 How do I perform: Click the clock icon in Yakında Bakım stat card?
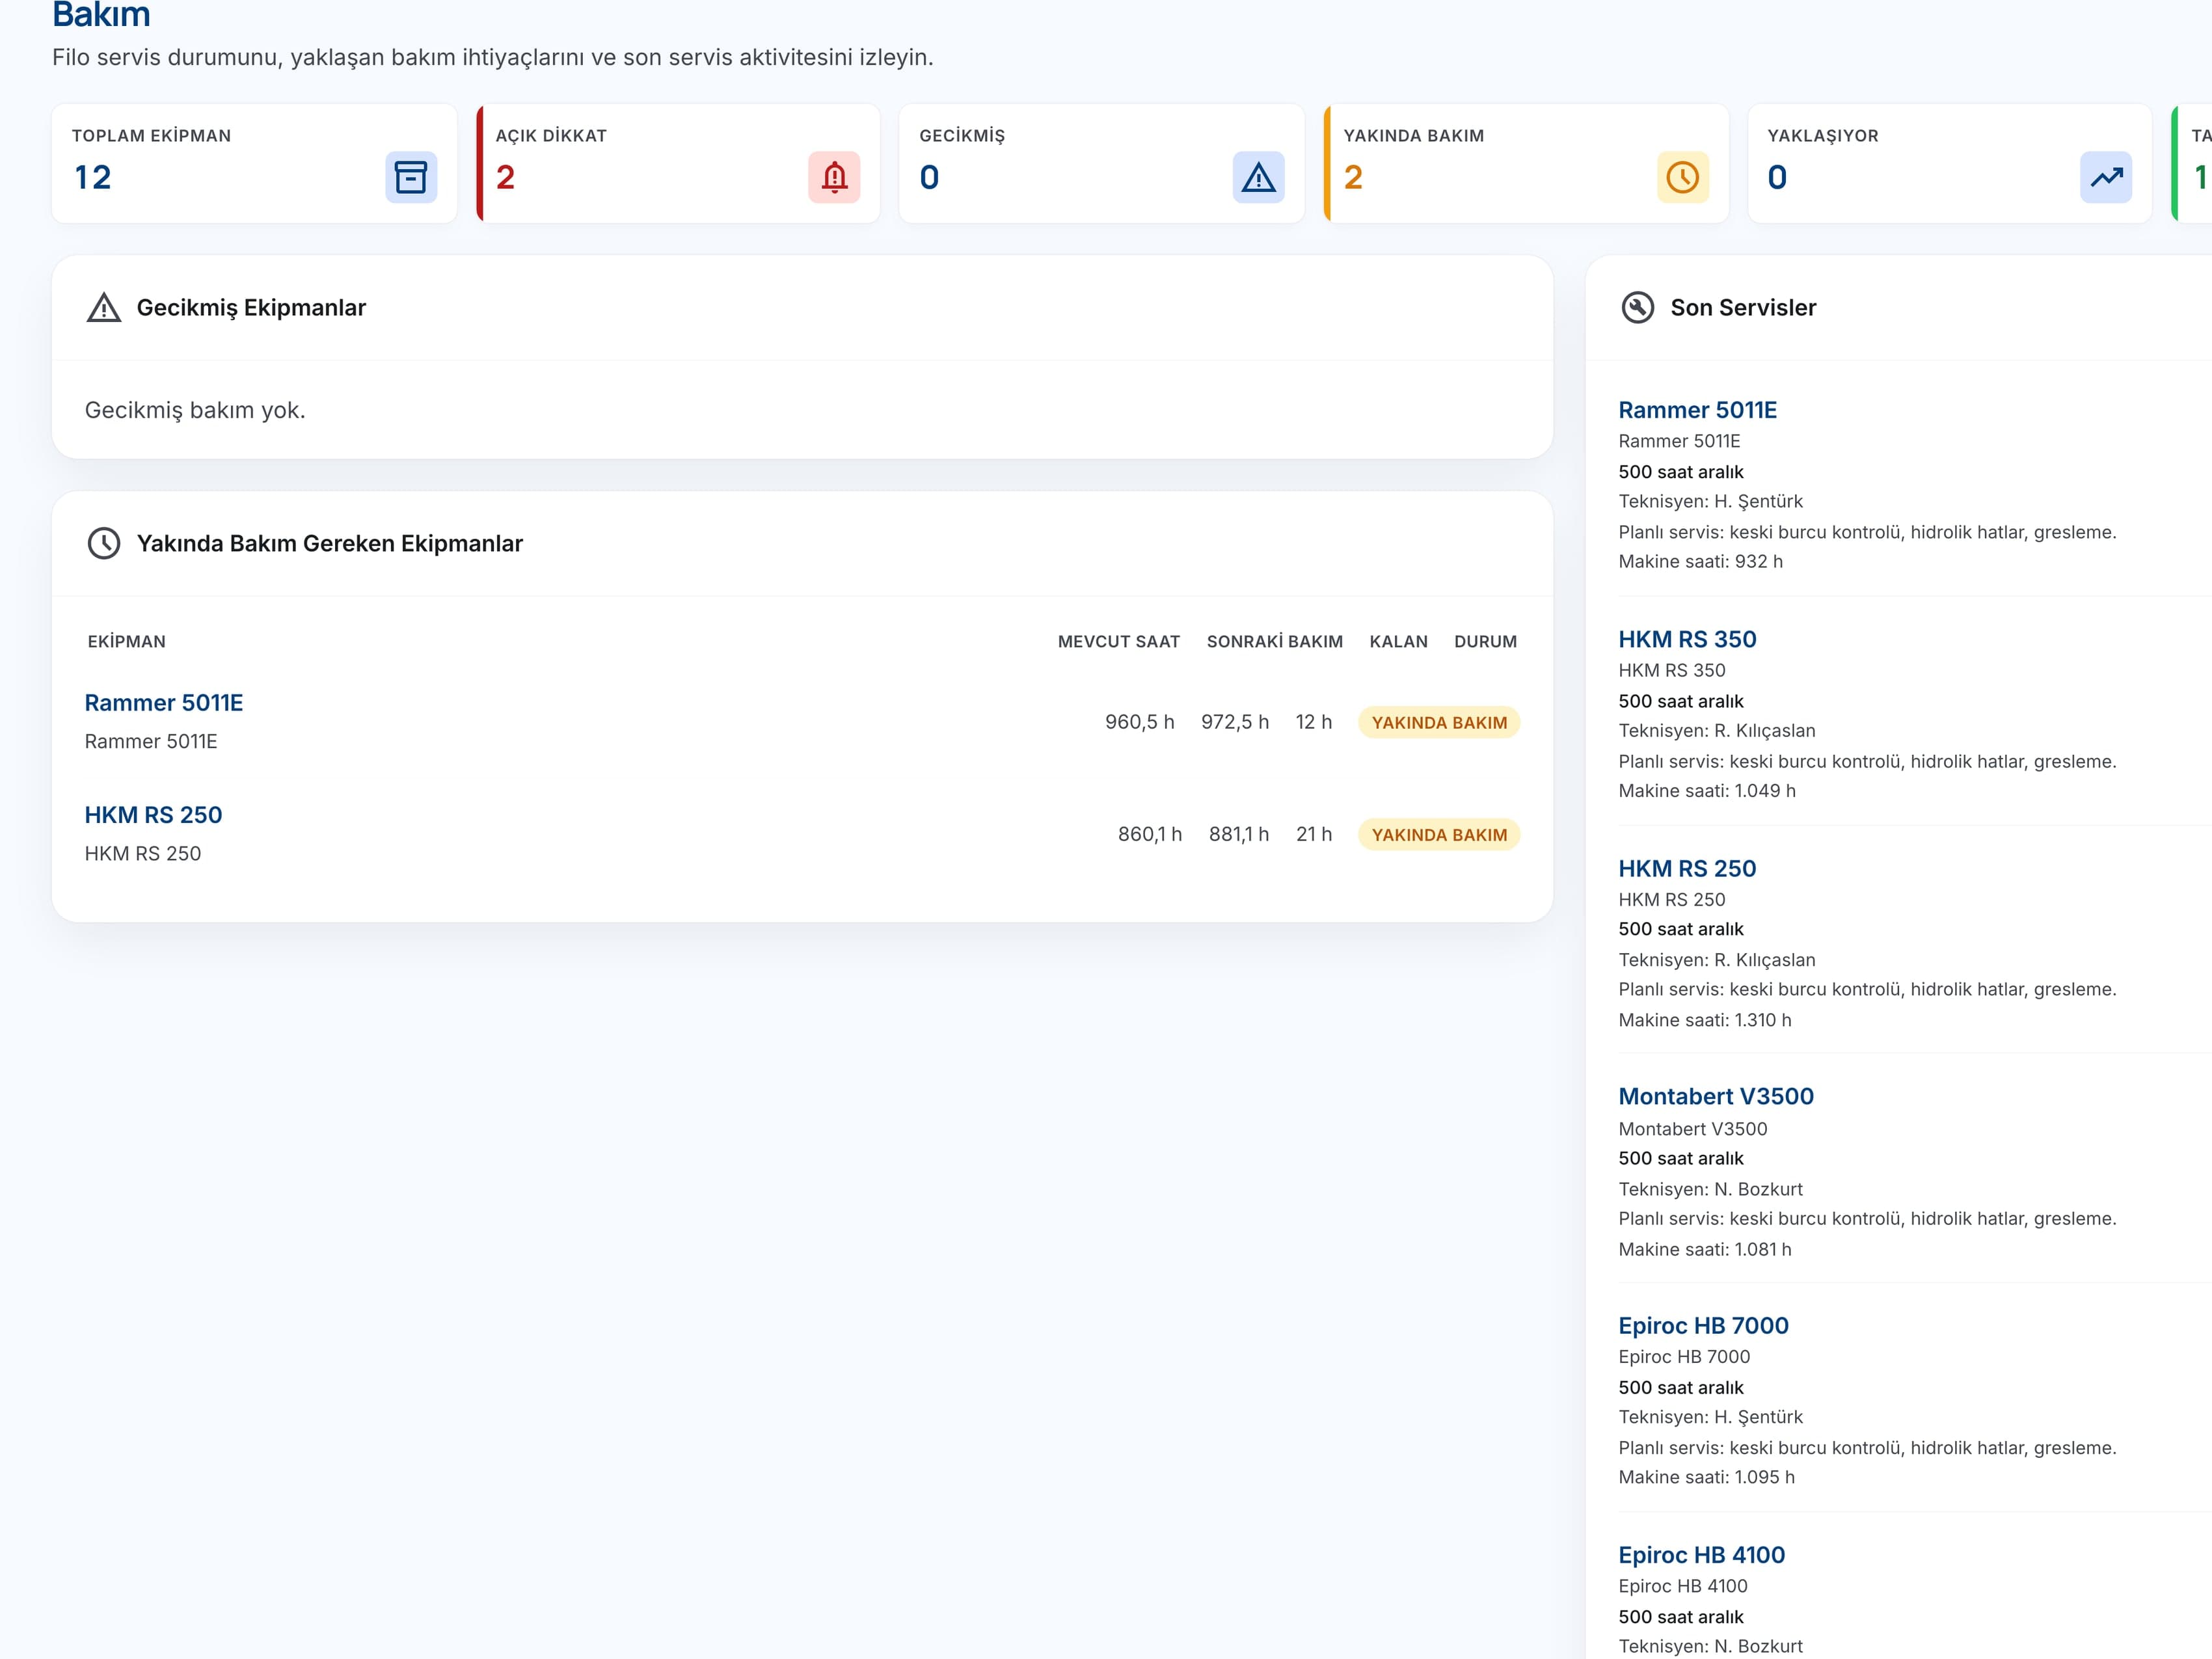(1682, 177)
